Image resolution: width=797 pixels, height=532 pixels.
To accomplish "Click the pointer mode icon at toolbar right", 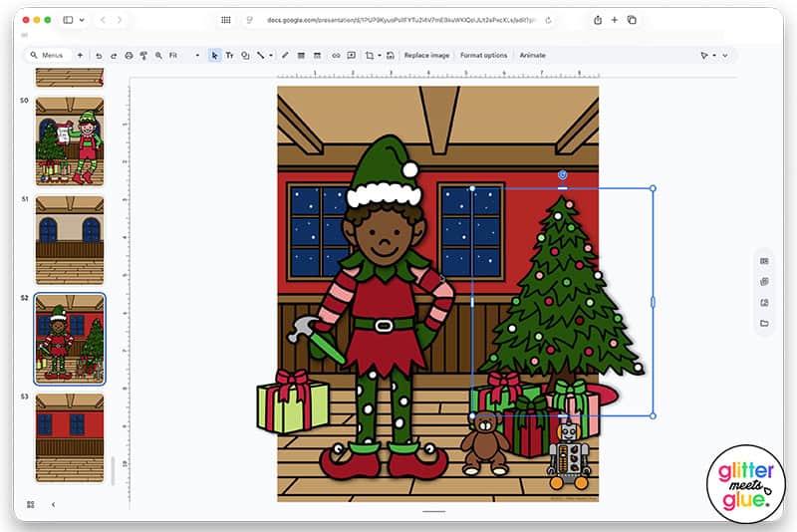I will coord(704,56).
